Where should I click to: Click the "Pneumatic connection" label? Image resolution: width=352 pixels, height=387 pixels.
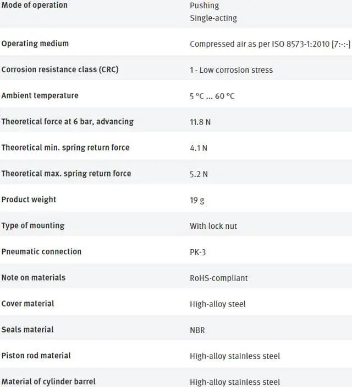coord(41,251)
